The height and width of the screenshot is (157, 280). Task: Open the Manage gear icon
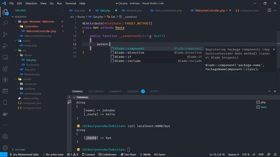[5, 147]
